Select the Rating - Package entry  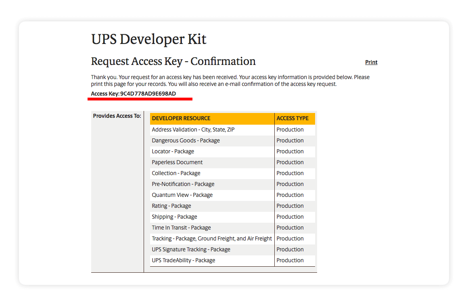click(x=171, y=206)
